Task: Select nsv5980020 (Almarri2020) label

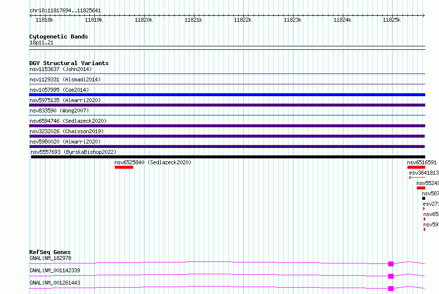Action: tap(65, 142)
